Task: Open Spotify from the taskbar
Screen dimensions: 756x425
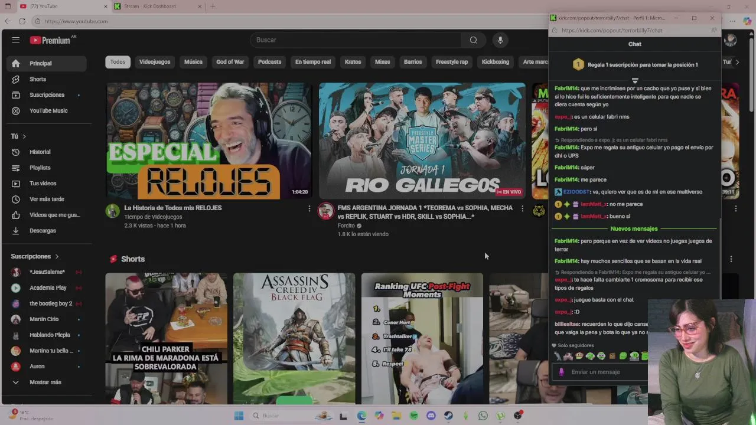Action: point(413,416)
